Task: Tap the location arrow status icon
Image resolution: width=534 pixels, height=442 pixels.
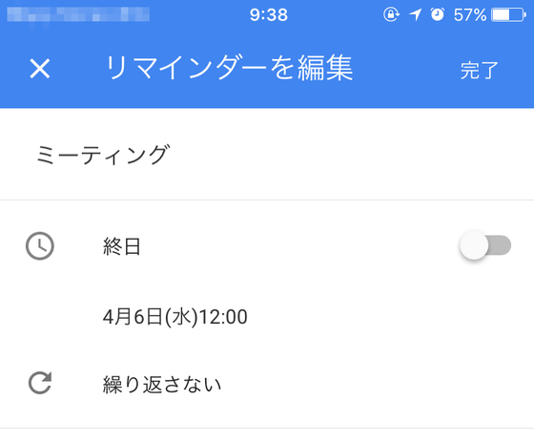Action: point(415,14)
